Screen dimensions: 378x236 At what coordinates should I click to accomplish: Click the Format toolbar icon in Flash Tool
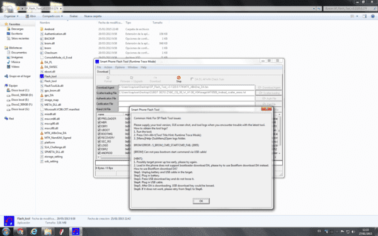(108, 78)
